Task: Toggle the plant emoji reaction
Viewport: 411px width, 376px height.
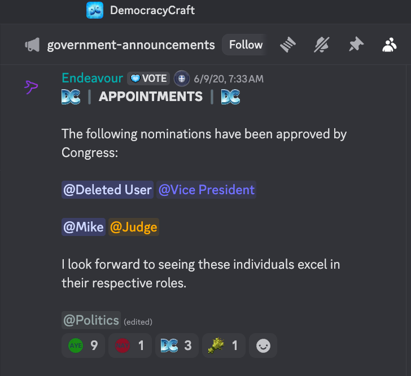Action: pos(224,346)
